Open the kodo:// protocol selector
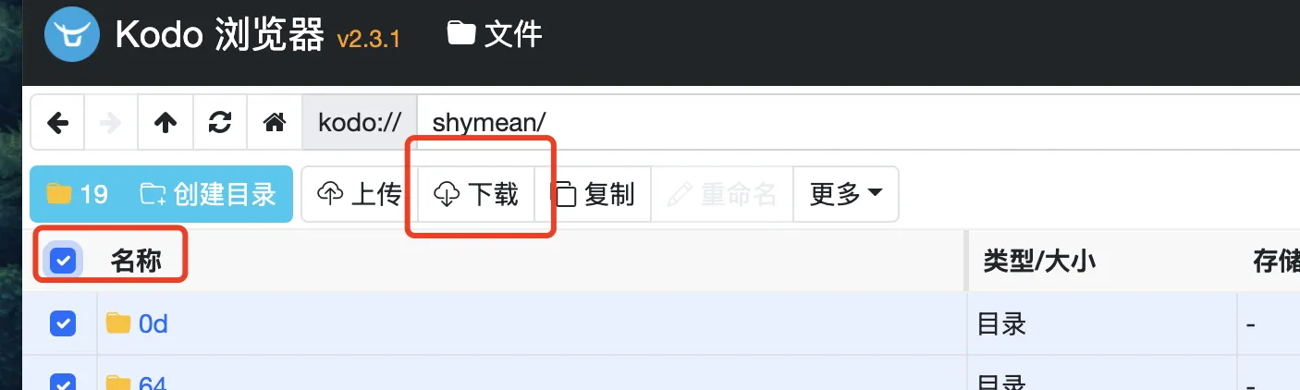 pos(360,122)
